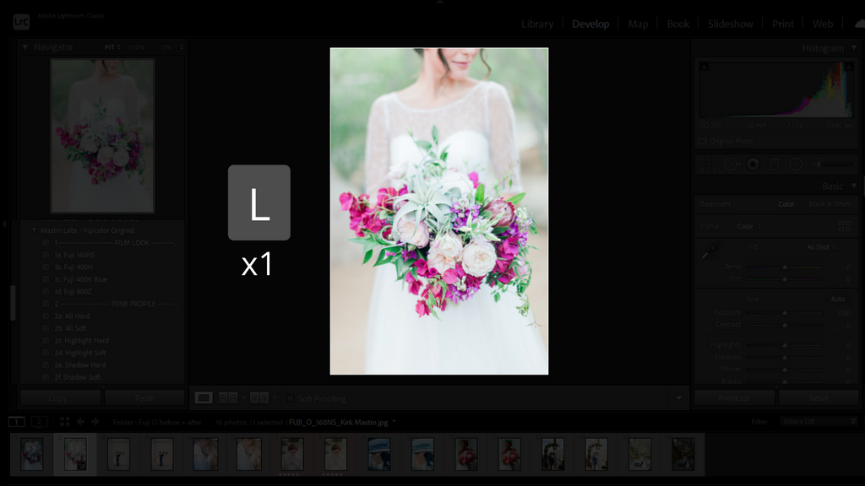Toggle the Original Photo checkbox
This screenshot has height=486, width=865.
[x=702, y=142]
